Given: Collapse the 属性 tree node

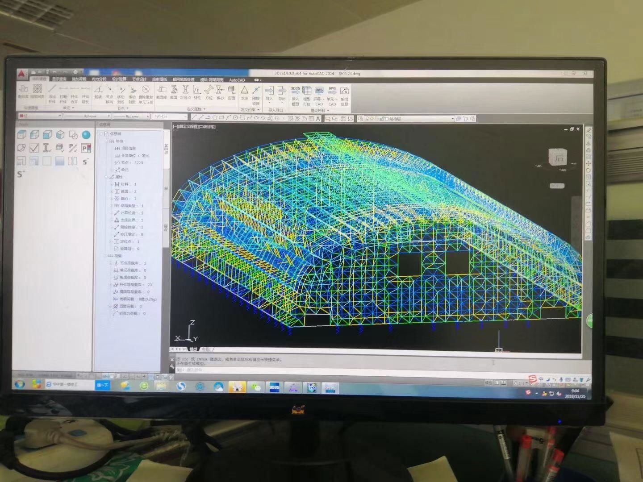Looking at the screenshot, I should tap(106, 177).
